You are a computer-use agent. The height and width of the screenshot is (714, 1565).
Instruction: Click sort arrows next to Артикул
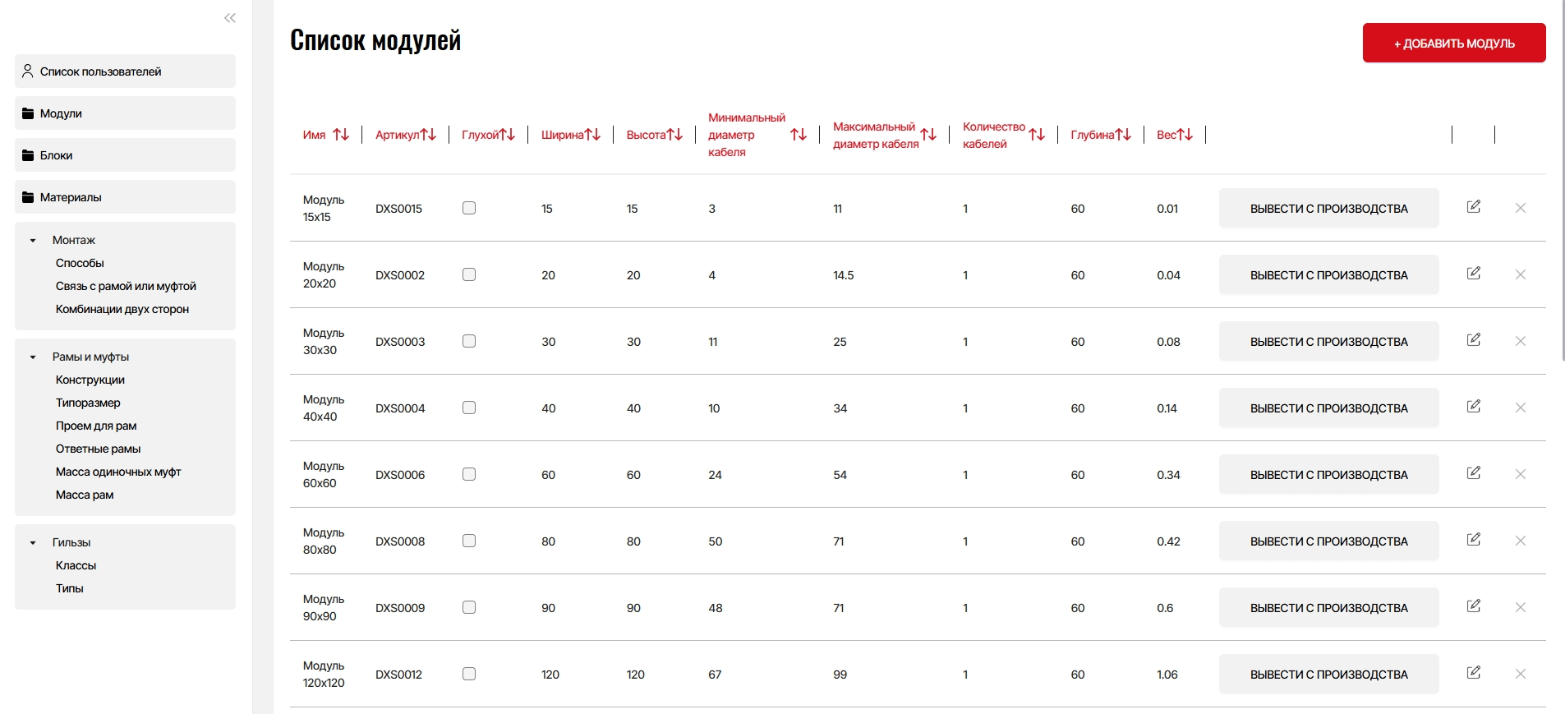point(428,135)
